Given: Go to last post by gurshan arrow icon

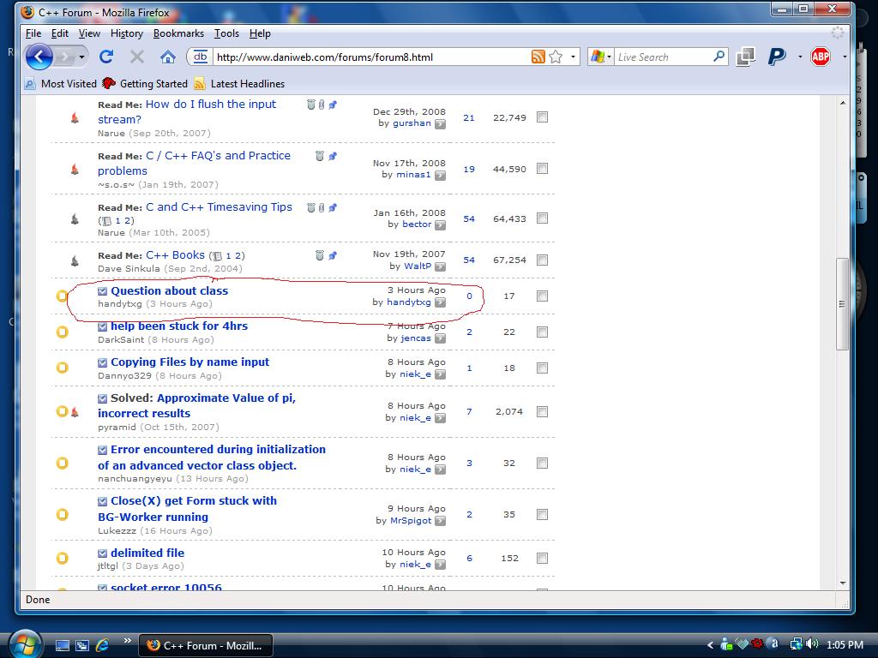Looking at the screenshot, I should [x=441, y=123].
